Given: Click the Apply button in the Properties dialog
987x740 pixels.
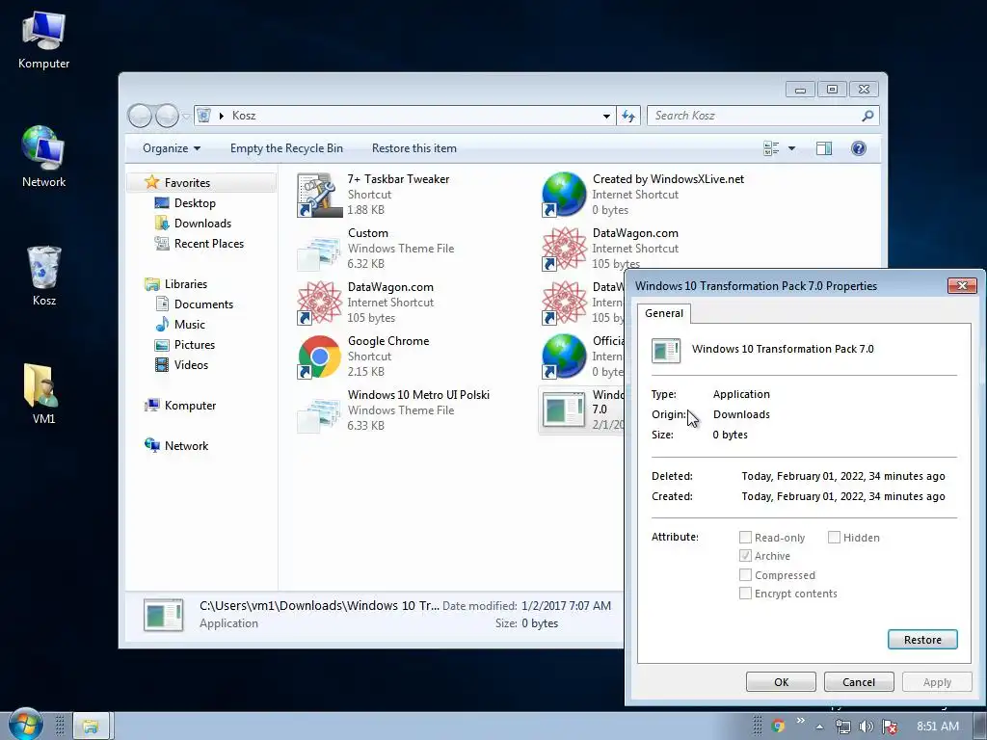Looking at the screenshot, I should [937, 682].
